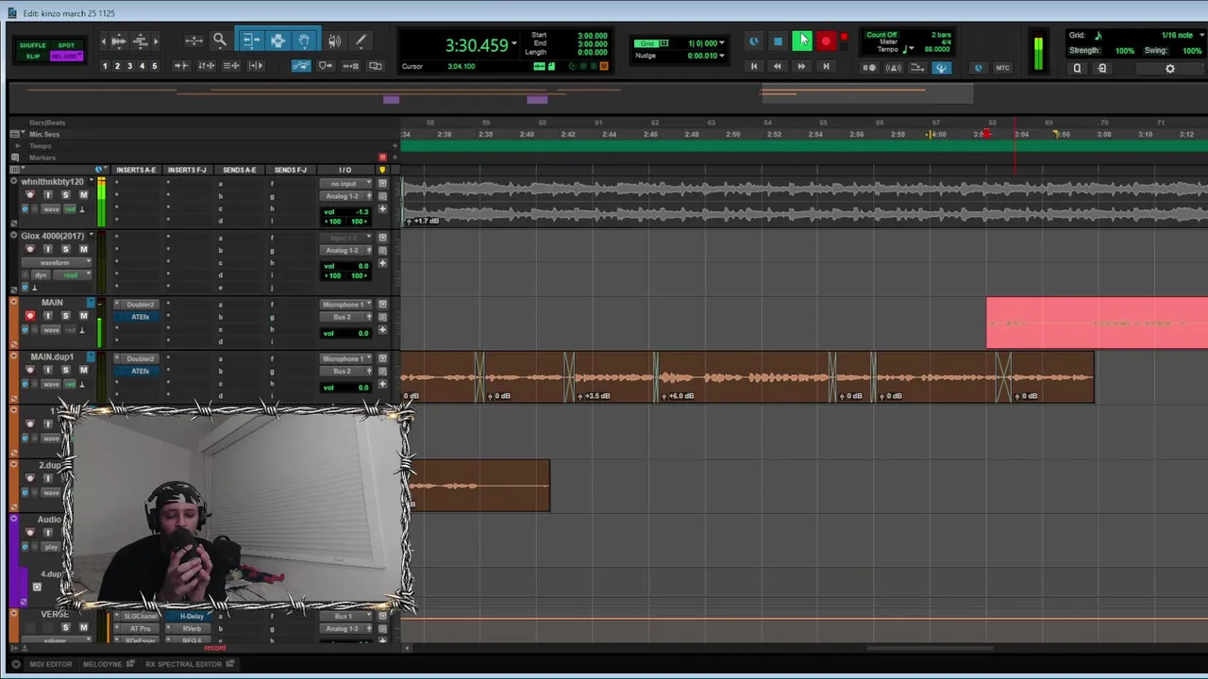Image resolution: width=1208 pixels, height=679 pixels.
Task: Toggle the MTC generate button
Action: (x=1002, y=68)
